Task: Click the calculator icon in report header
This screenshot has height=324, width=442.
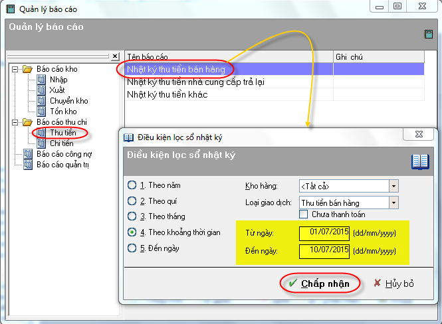Action: tap(428, 34)
